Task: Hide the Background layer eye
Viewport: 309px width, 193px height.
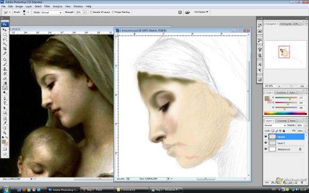Action: [266, 149]
